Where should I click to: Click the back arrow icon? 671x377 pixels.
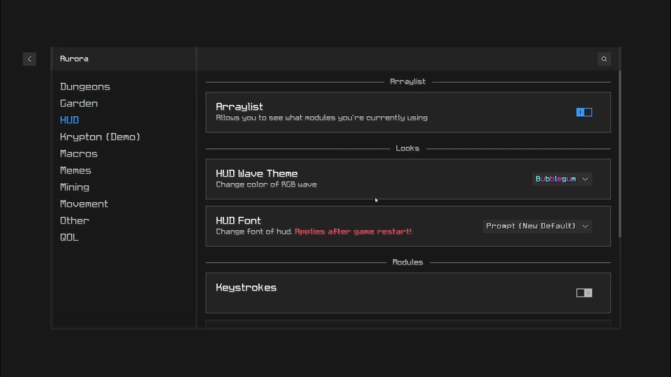pos(29,59)
